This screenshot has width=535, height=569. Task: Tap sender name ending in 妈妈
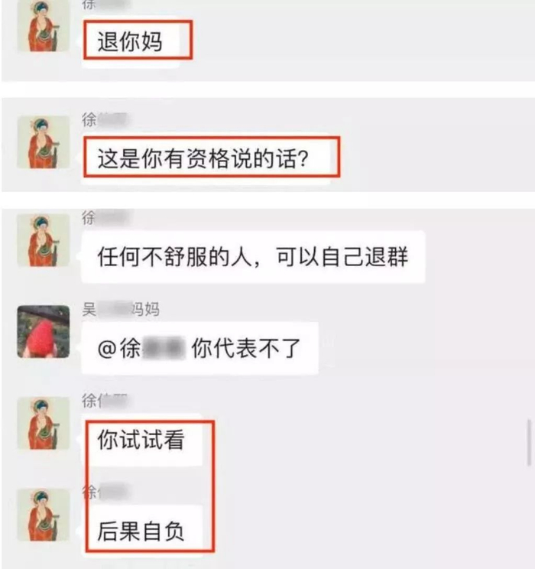[x=121, y=310]
